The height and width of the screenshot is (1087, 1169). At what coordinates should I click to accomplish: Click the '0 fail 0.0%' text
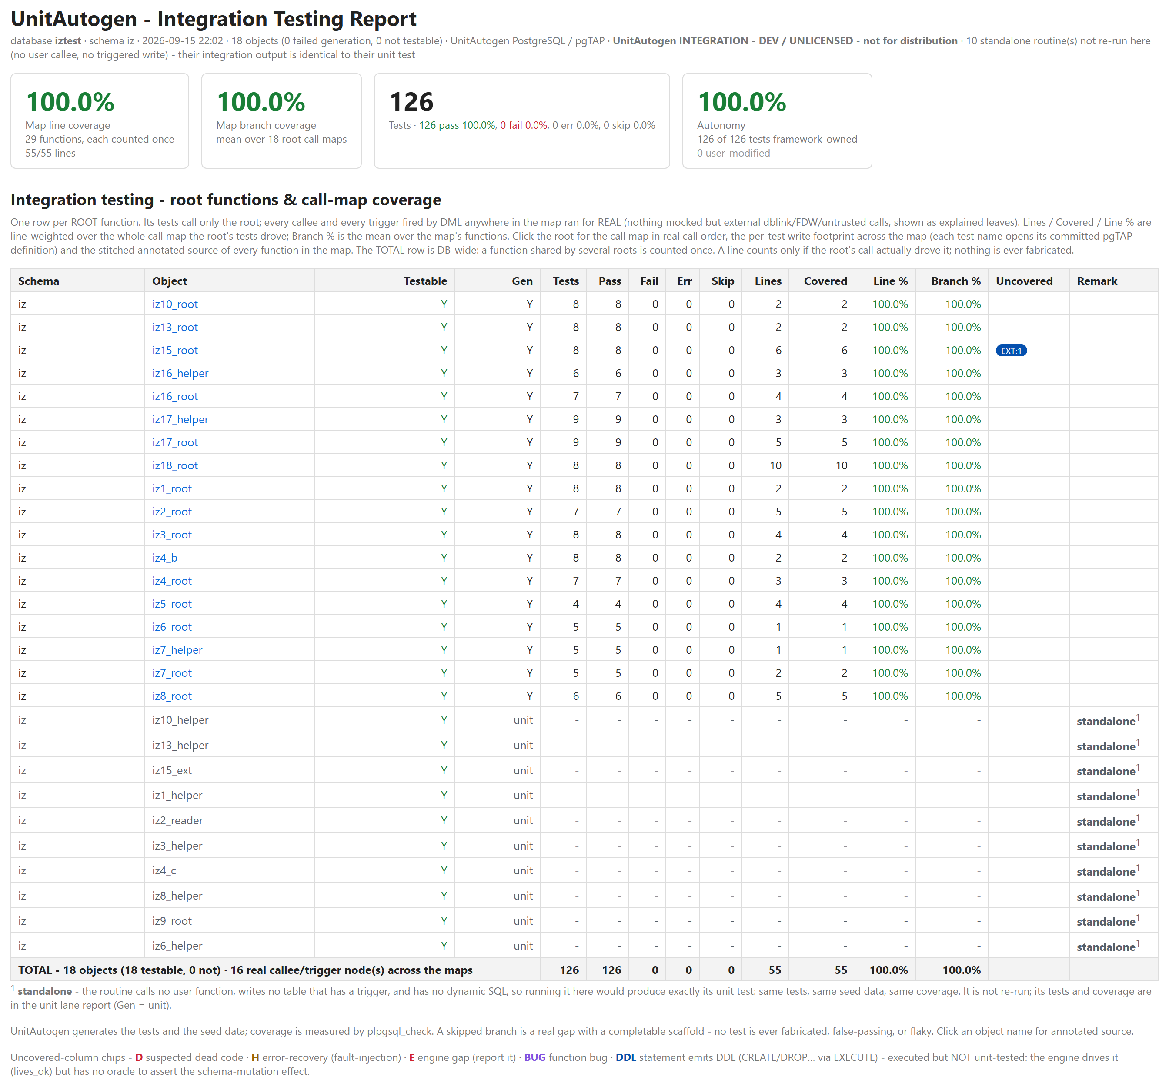(523, 125)
